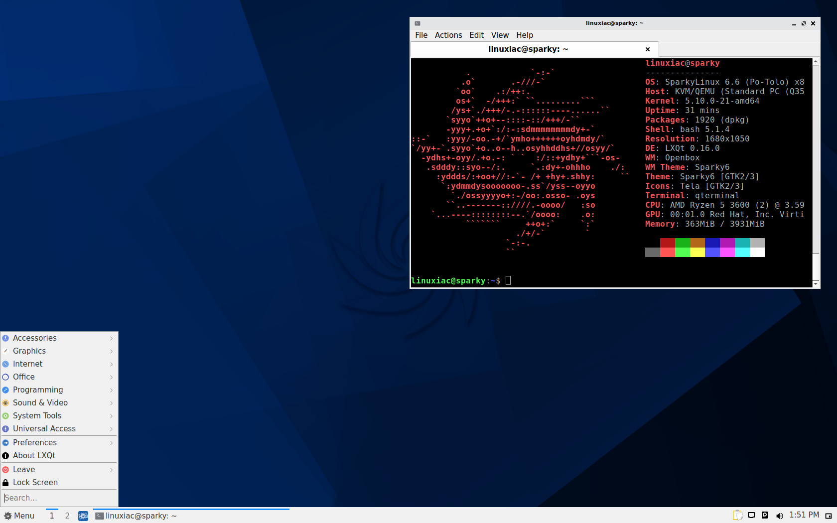Focus the menu Search field
Viewport: 837px width, 523px height.
pos(59,498)
